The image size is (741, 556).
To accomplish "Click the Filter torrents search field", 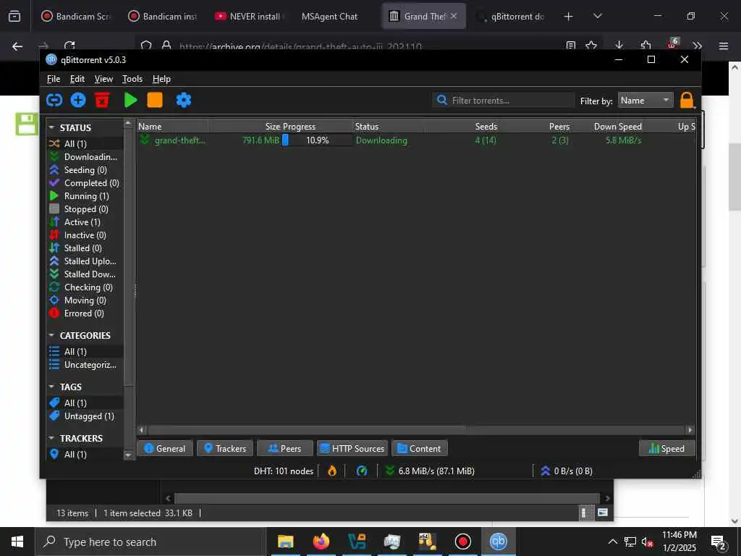I will tap(504, 100).
